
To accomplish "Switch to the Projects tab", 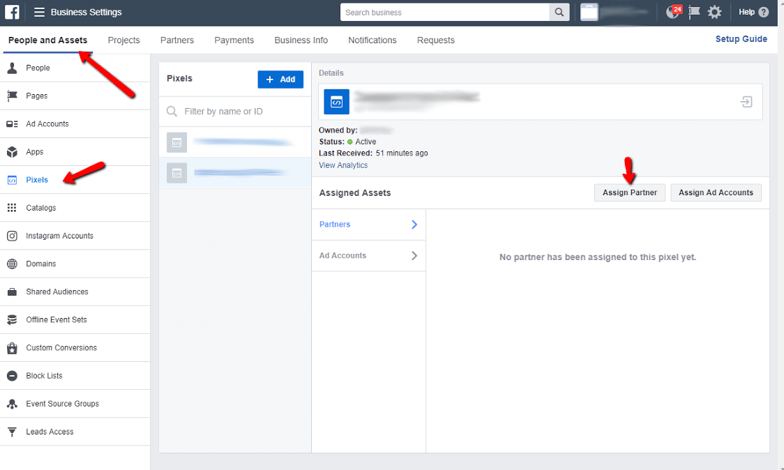I will click(123, 40).
